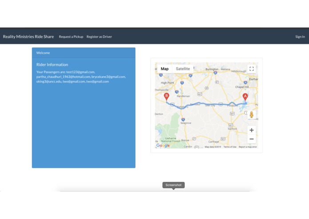309x219 pixels.
Task: Click passenger email brycekane3@gmail.com
Action: click(x=108, y=77)
